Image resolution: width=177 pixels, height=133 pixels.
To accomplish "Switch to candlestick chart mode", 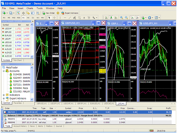I will click(111, 18).
